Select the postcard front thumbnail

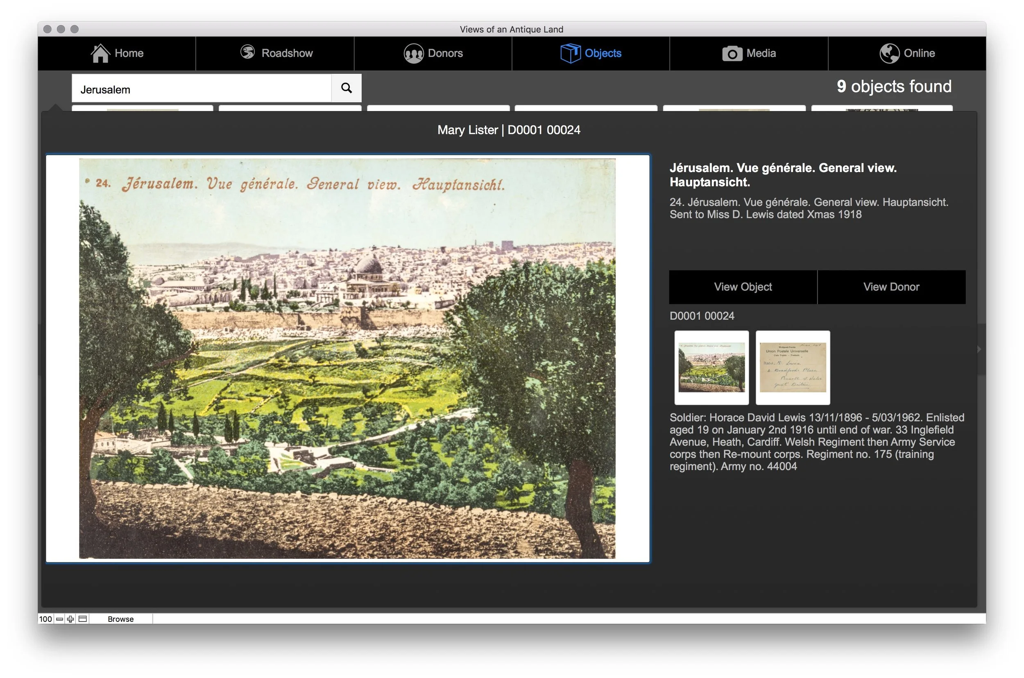[711, 367]
